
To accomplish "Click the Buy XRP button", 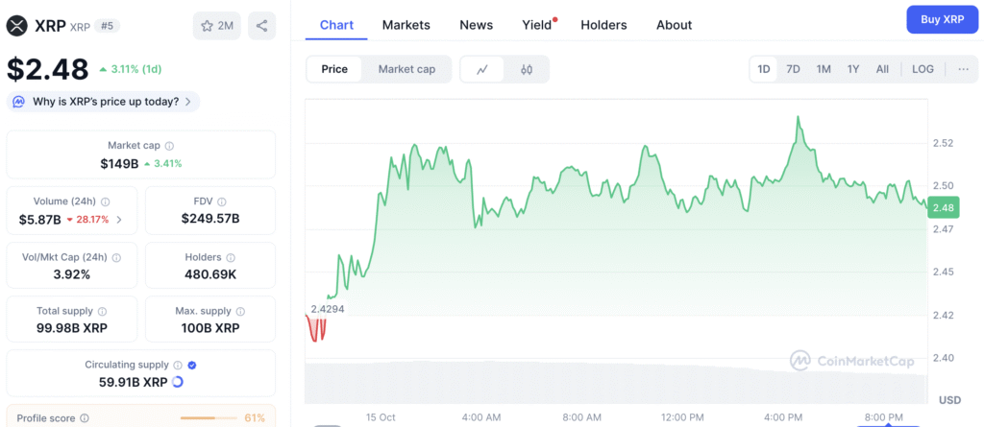I will click(x=941, y=19).
